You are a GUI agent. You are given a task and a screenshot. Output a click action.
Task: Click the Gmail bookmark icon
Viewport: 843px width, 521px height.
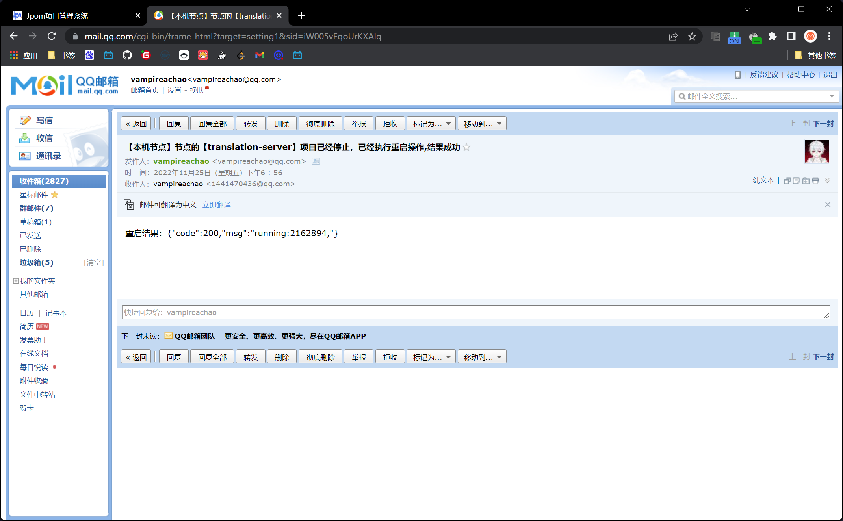(259, 56)
